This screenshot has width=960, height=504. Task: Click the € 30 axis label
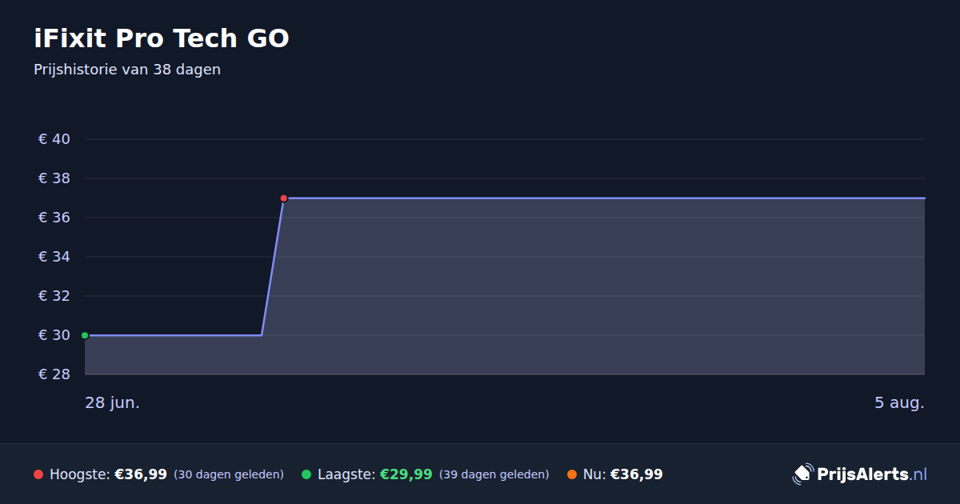(x=54, y=335)
